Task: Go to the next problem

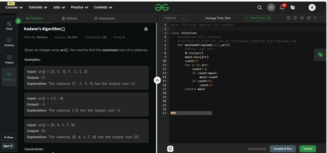Action: [x=8, y=146]
